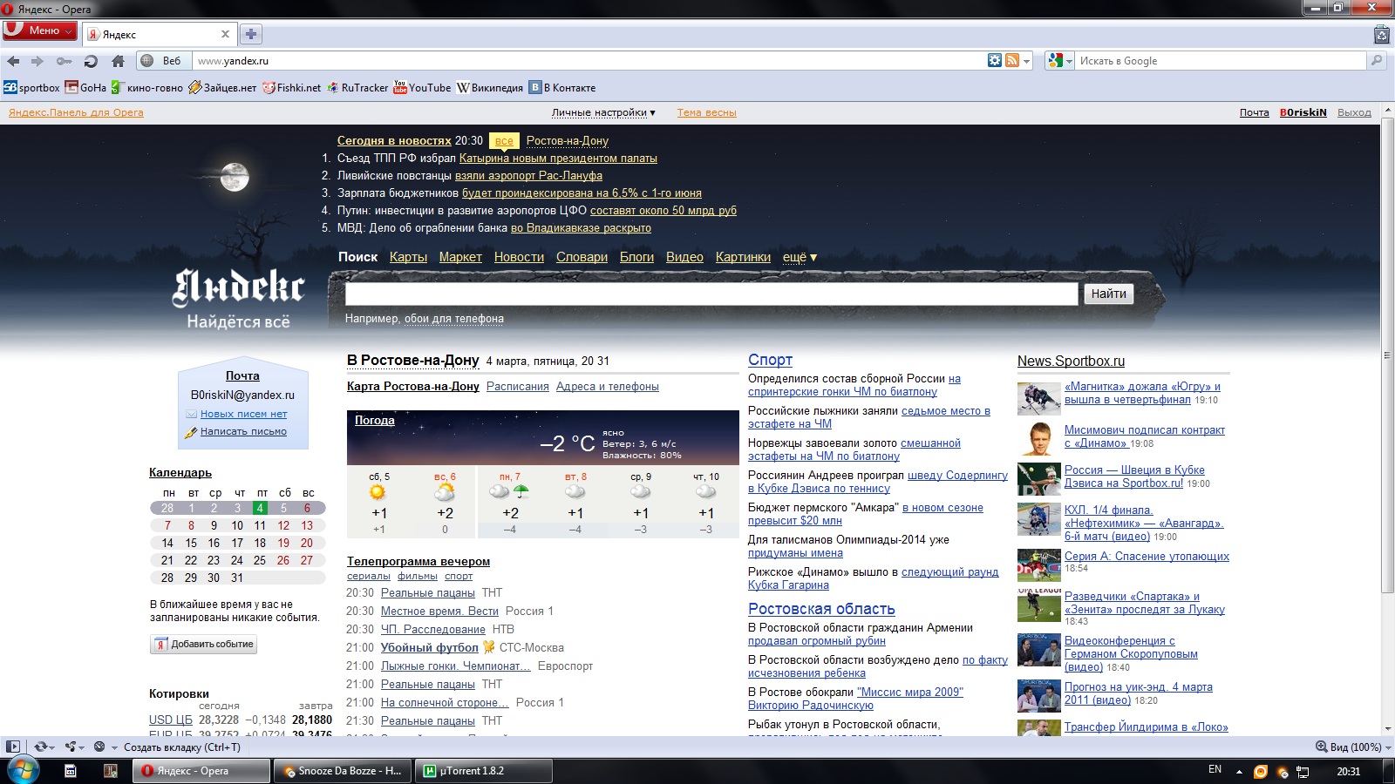Viewport: 1395px width, 784px height.
Task: Open the кино-говно bookmark
Action: [x=146, y=87]
